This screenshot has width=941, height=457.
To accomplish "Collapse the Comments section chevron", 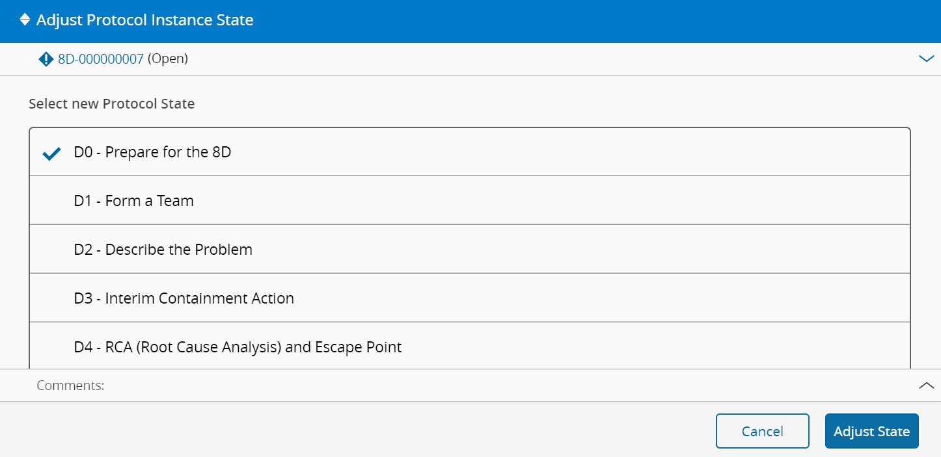I will coord(925,385).
